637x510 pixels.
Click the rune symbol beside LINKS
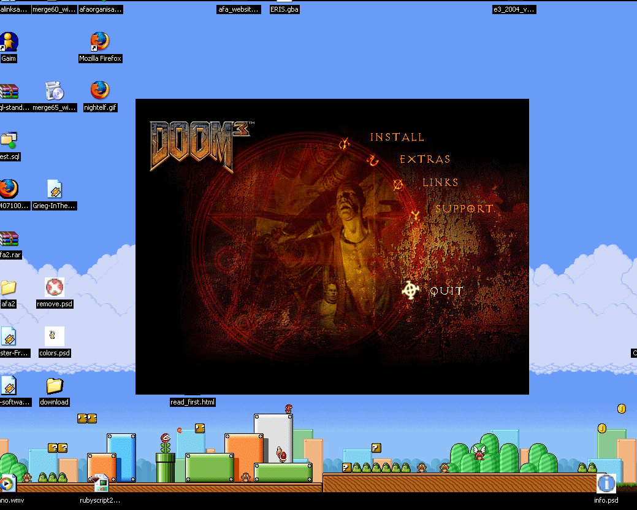[398, 185]
